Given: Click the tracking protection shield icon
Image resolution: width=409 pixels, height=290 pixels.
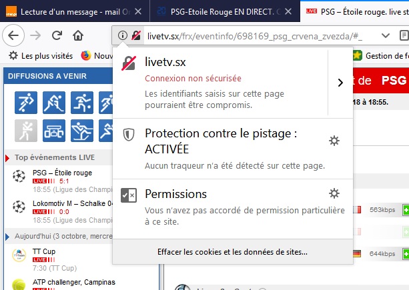Looking at the screenshot, I should [x=129, y=135].
